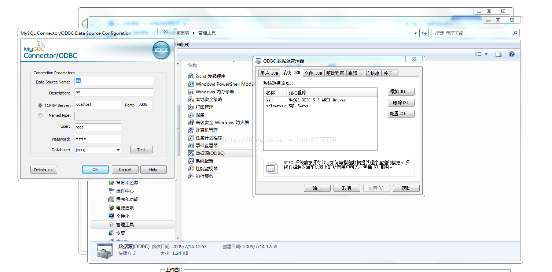Switch to the 连接池 tab
The image size is (552, 272).
tap(373, 73)
